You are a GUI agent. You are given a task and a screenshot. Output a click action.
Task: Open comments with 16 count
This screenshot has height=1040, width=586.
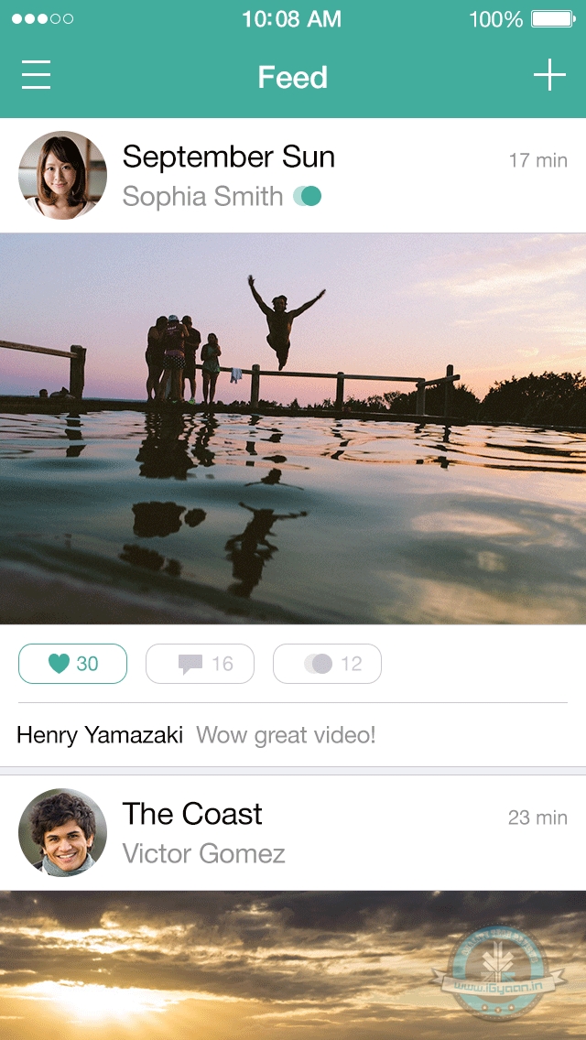200,664
